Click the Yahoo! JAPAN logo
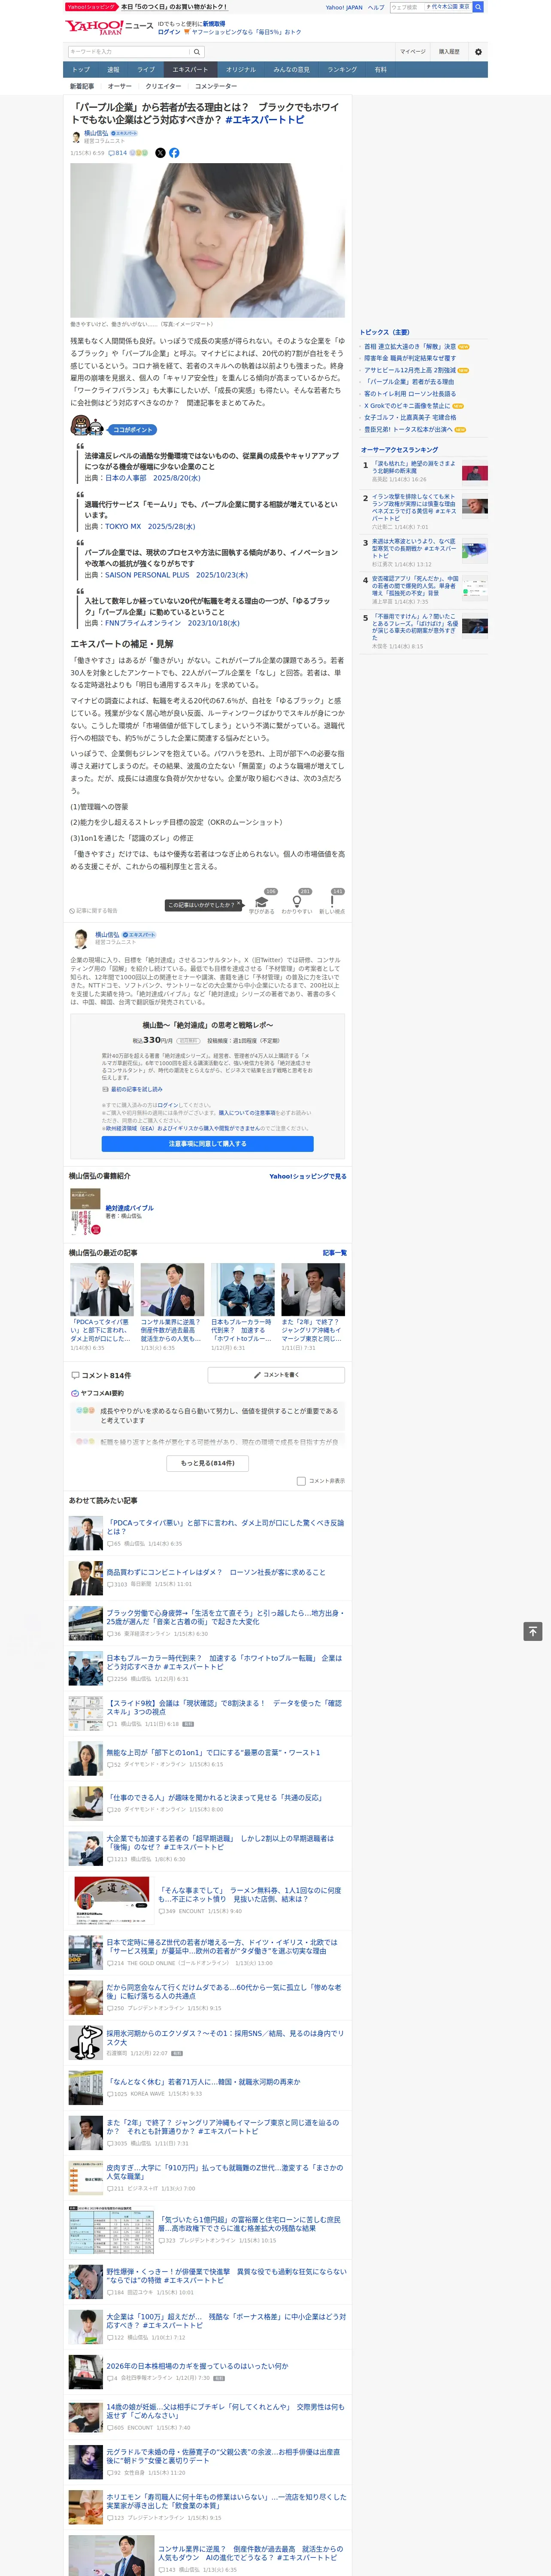 pos(94,27)
